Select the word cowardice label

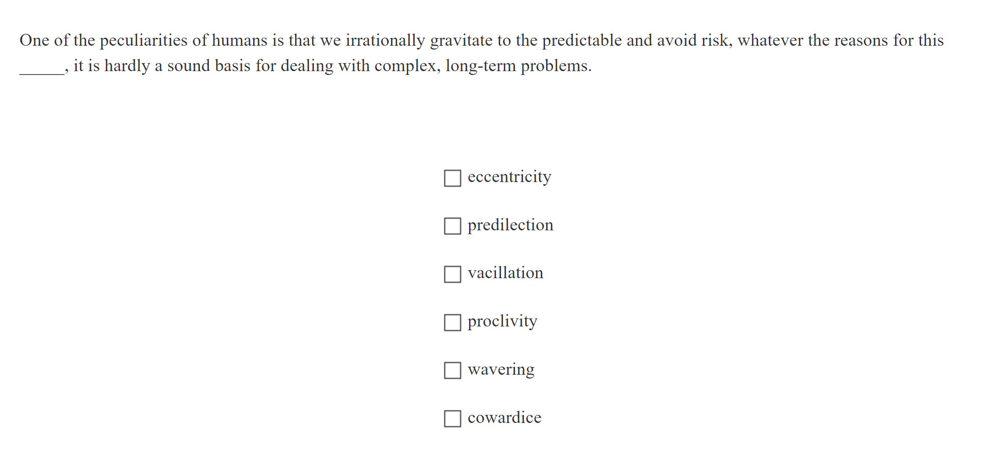(504, 418)
